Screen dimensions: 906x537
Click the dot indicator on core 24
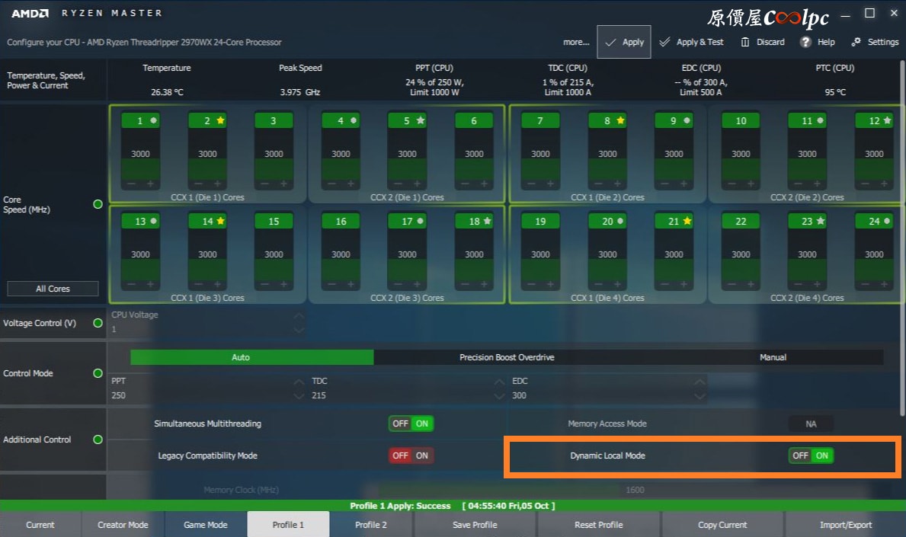[886, 221]
